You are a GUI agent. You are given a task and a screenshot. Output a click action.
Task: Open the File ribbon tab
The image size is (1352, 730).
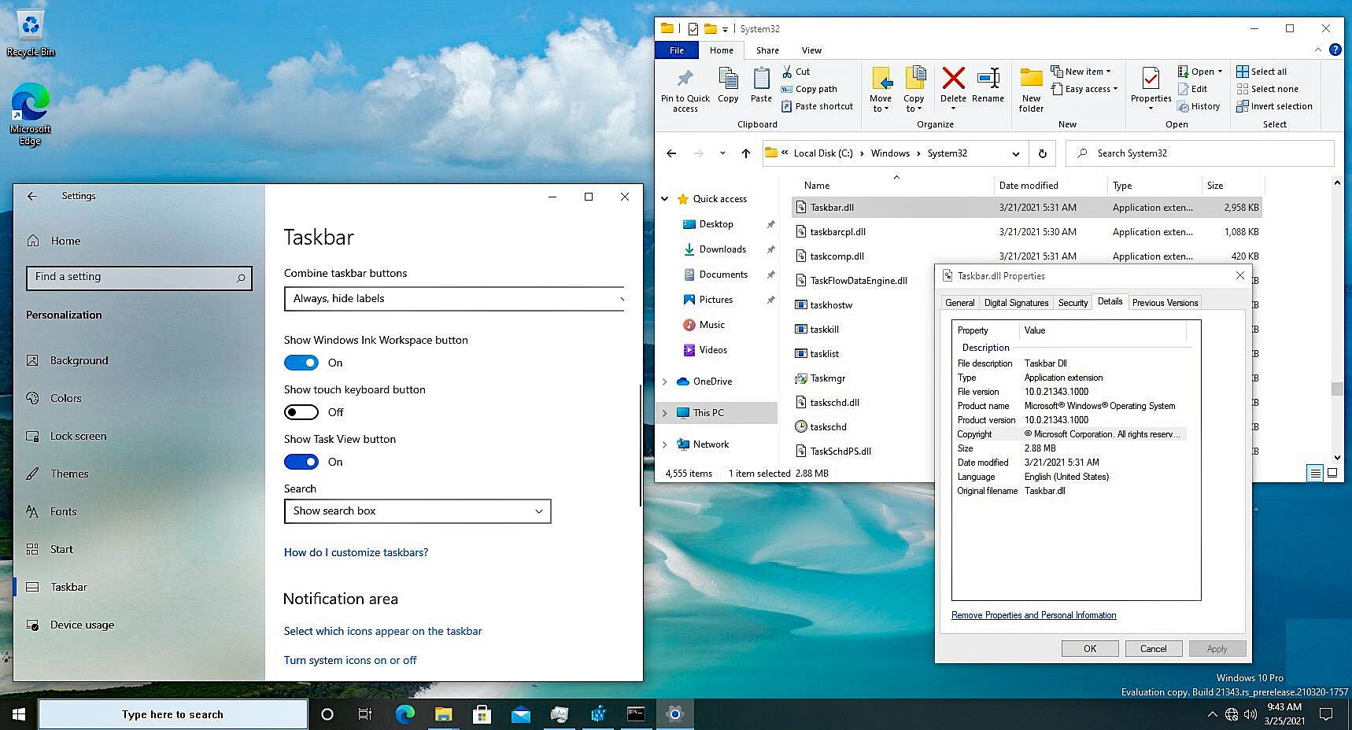(x=677, y=50)
